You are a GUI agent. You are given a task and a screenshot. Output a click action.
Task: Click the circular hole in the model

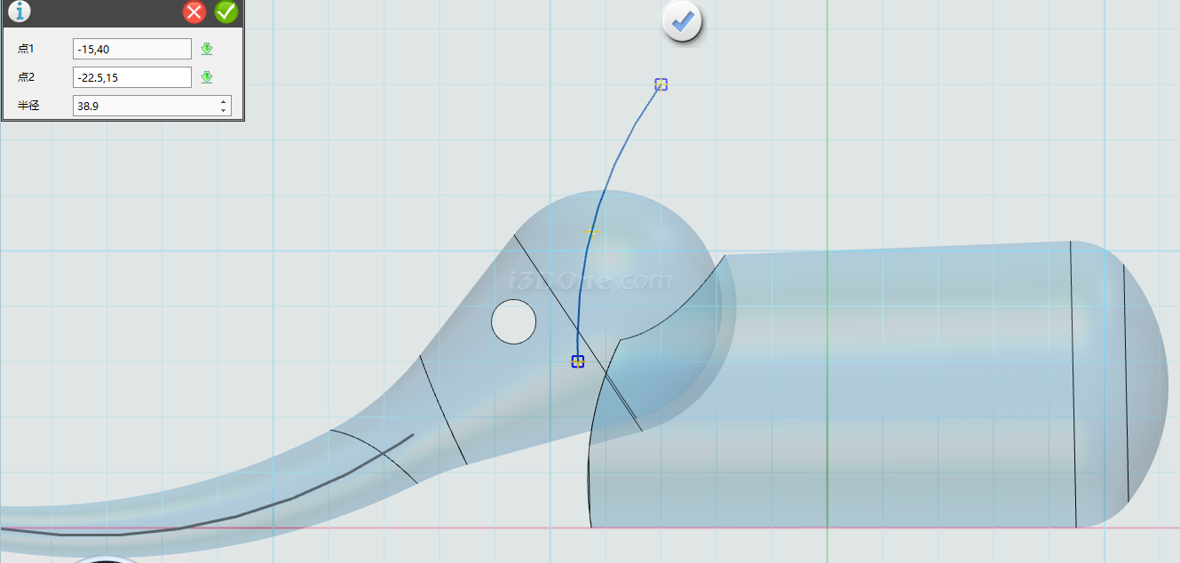pos(513,321)
